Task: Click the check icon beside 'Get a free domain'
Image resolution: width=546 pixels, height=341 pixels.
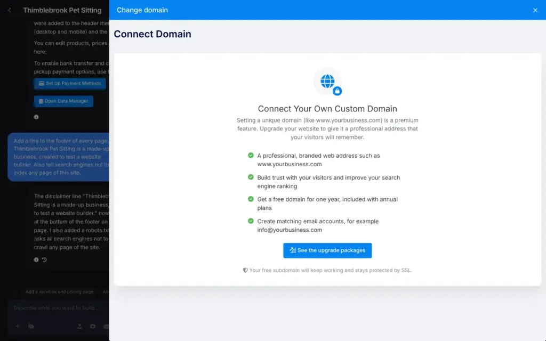Action: coord(251,199)
